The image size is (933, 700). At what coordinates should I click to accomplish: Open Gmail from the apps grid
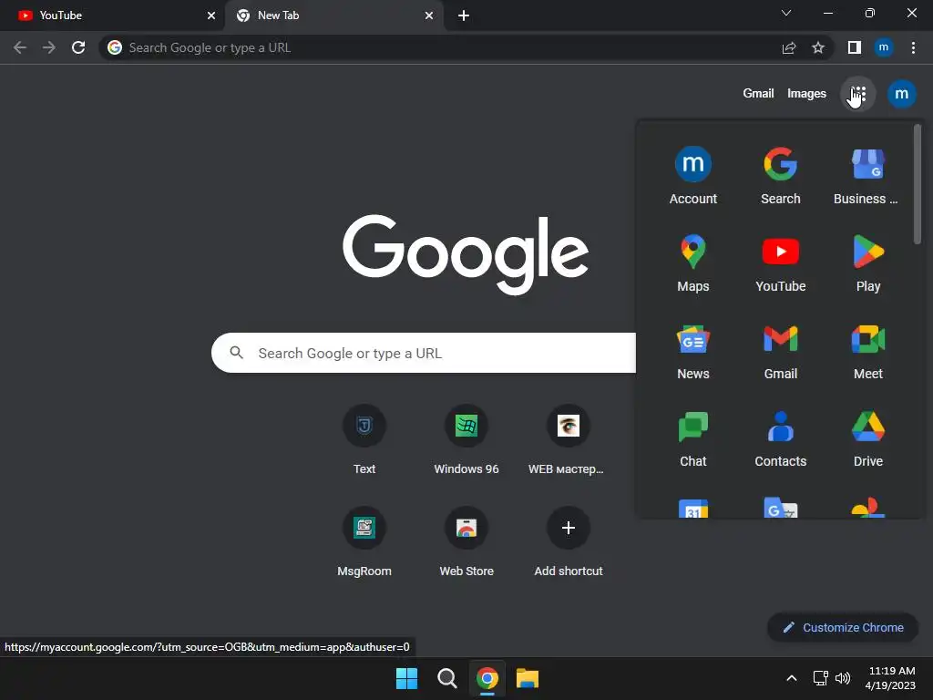[x=780, y=351]
